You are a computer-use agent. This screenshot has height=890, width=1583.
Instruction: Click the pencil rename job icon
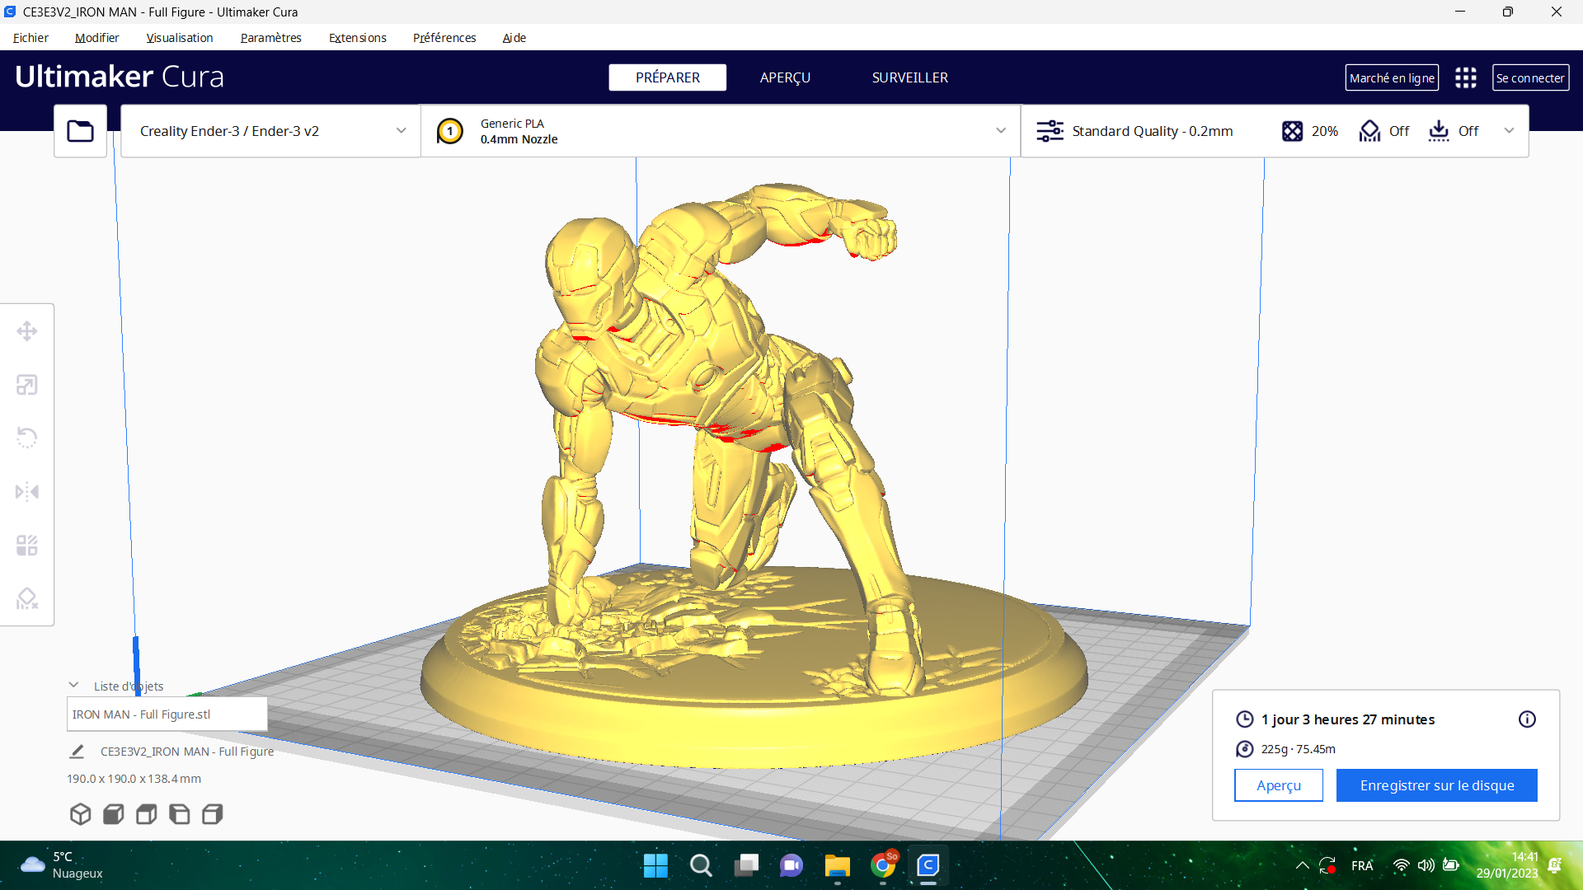(77, 752)
